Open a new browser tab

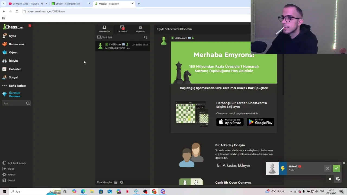coord(139,4)
